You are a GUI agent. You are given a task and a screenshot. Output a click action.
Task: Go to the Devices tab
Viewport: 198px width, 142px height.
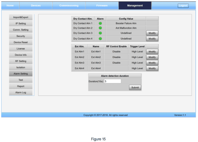click(36, 6)
